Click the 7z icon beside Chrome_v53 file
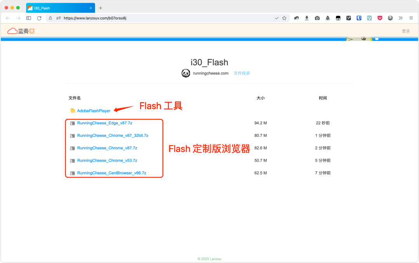The height and width of the screenshot is (263, 419). point(73,161)
